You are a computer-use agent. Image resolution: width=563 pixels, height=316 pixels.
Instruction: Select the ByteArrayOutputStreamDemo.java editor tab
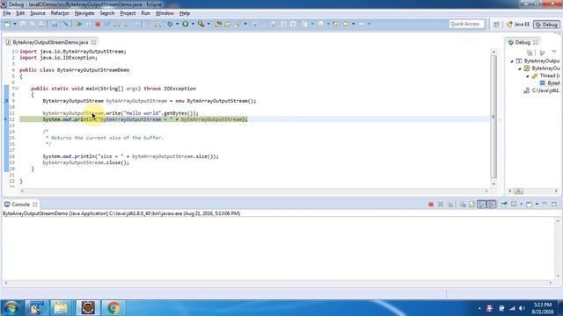[50, 42]
